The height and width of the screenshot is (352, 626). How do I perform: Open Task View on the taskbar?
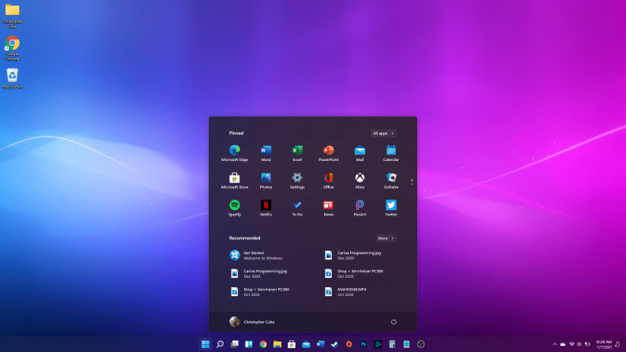pyautogui.click(x=234, y=344)
